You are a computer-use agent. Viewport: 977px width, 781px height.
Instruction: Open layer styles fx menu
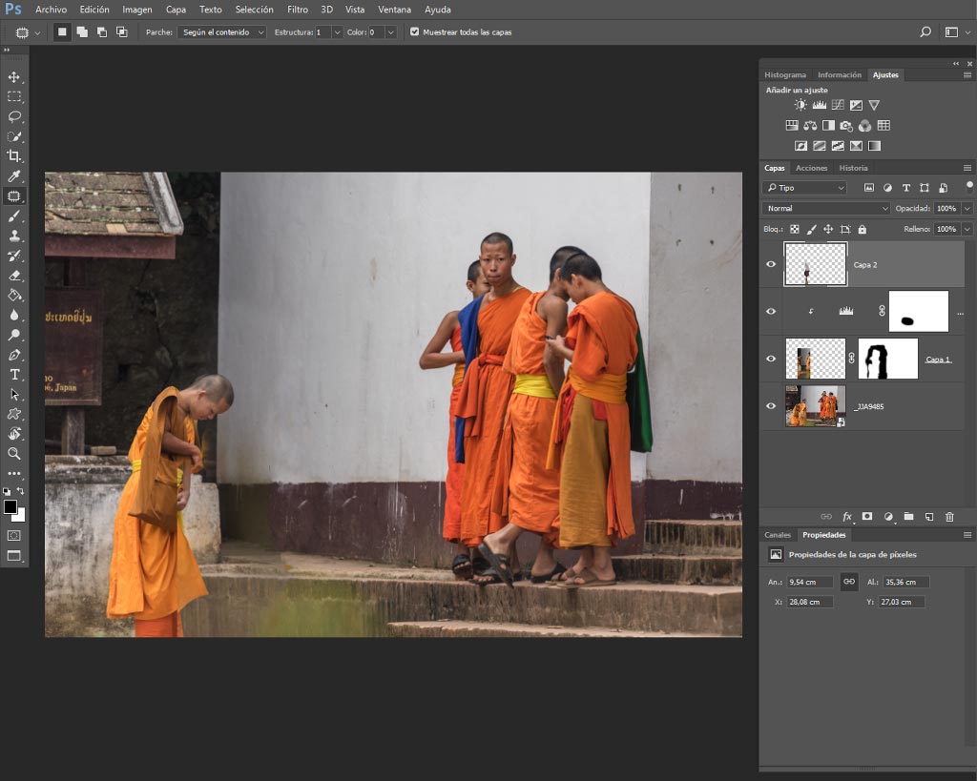[x=847, y=517]
